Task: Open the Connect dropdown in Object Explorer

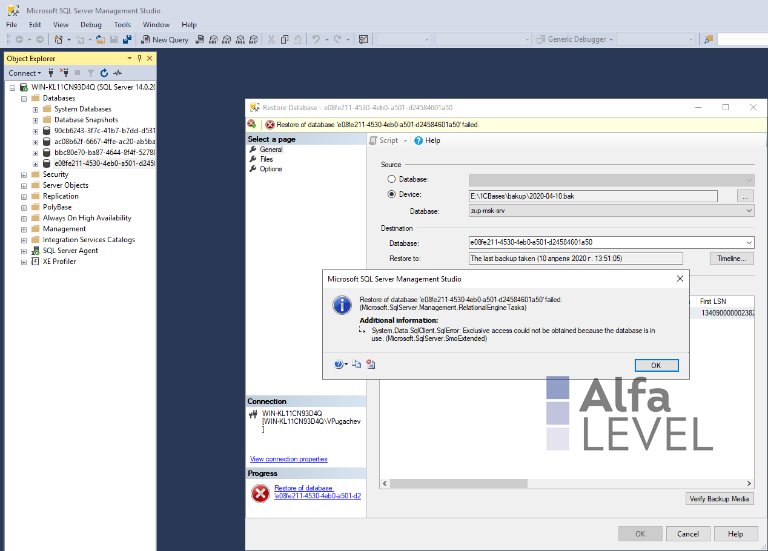Action: [x=25, y=73]
